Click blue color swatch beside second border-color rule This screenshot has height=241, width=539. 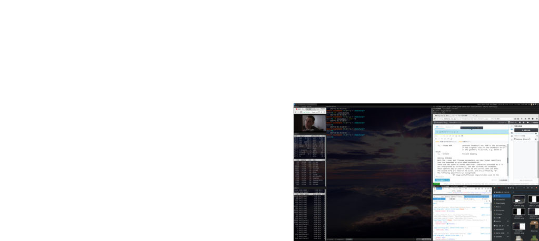[x=447, y=224]
